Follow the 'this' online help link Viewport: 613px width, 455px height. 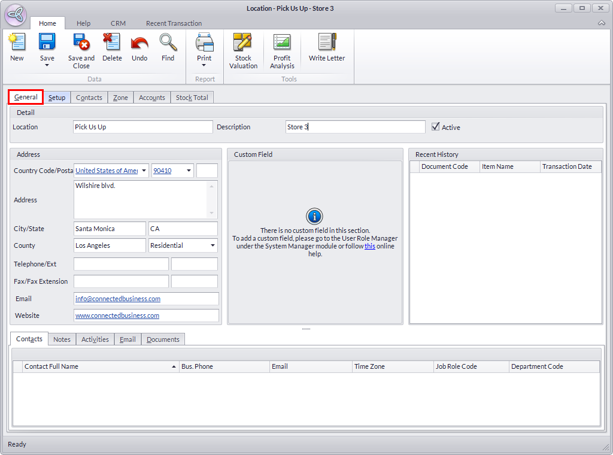[370, 246]
